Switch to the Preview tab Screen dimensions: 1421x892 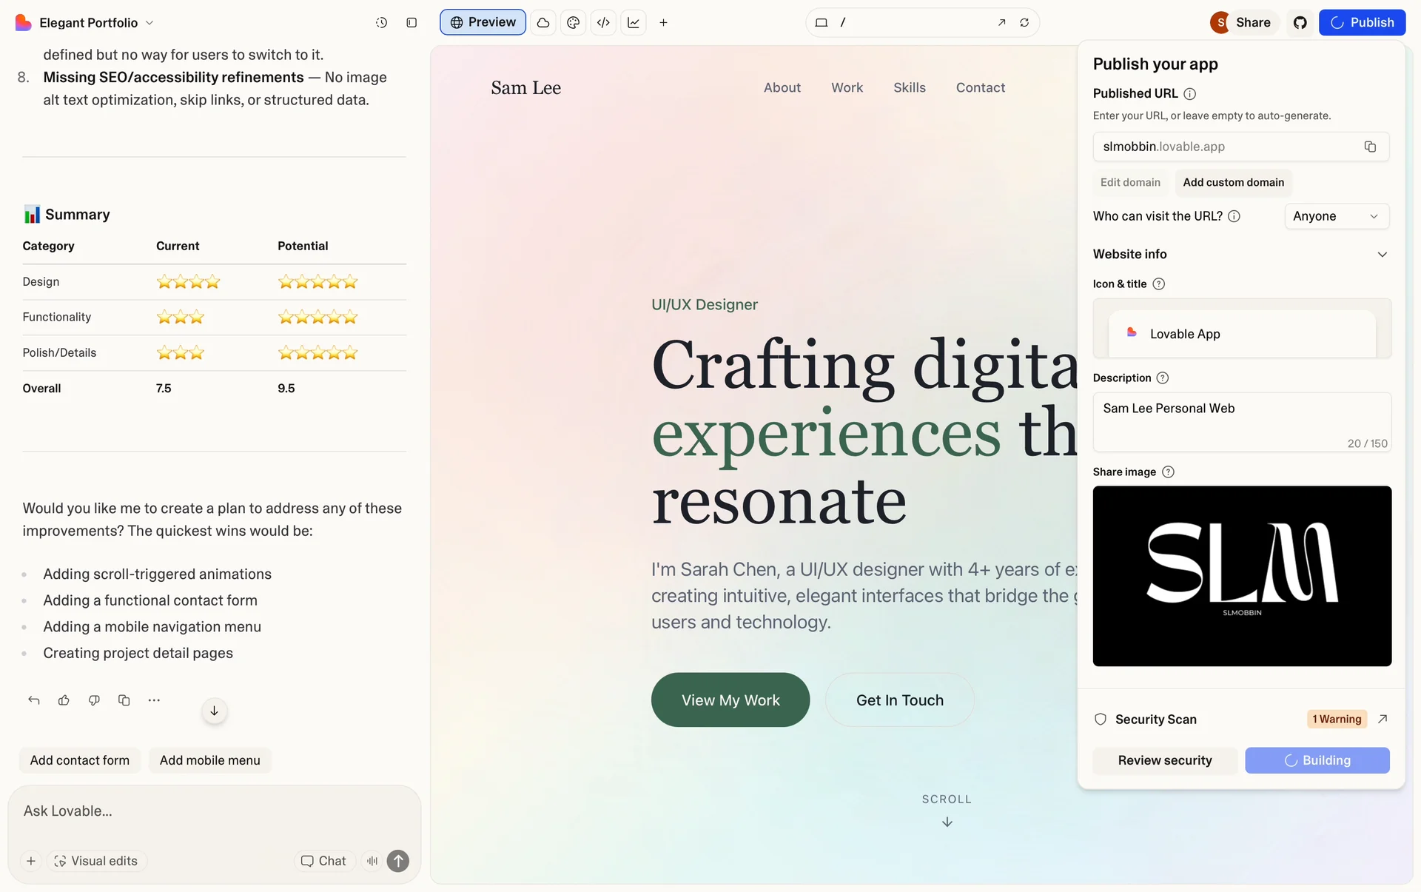[483, 23]
